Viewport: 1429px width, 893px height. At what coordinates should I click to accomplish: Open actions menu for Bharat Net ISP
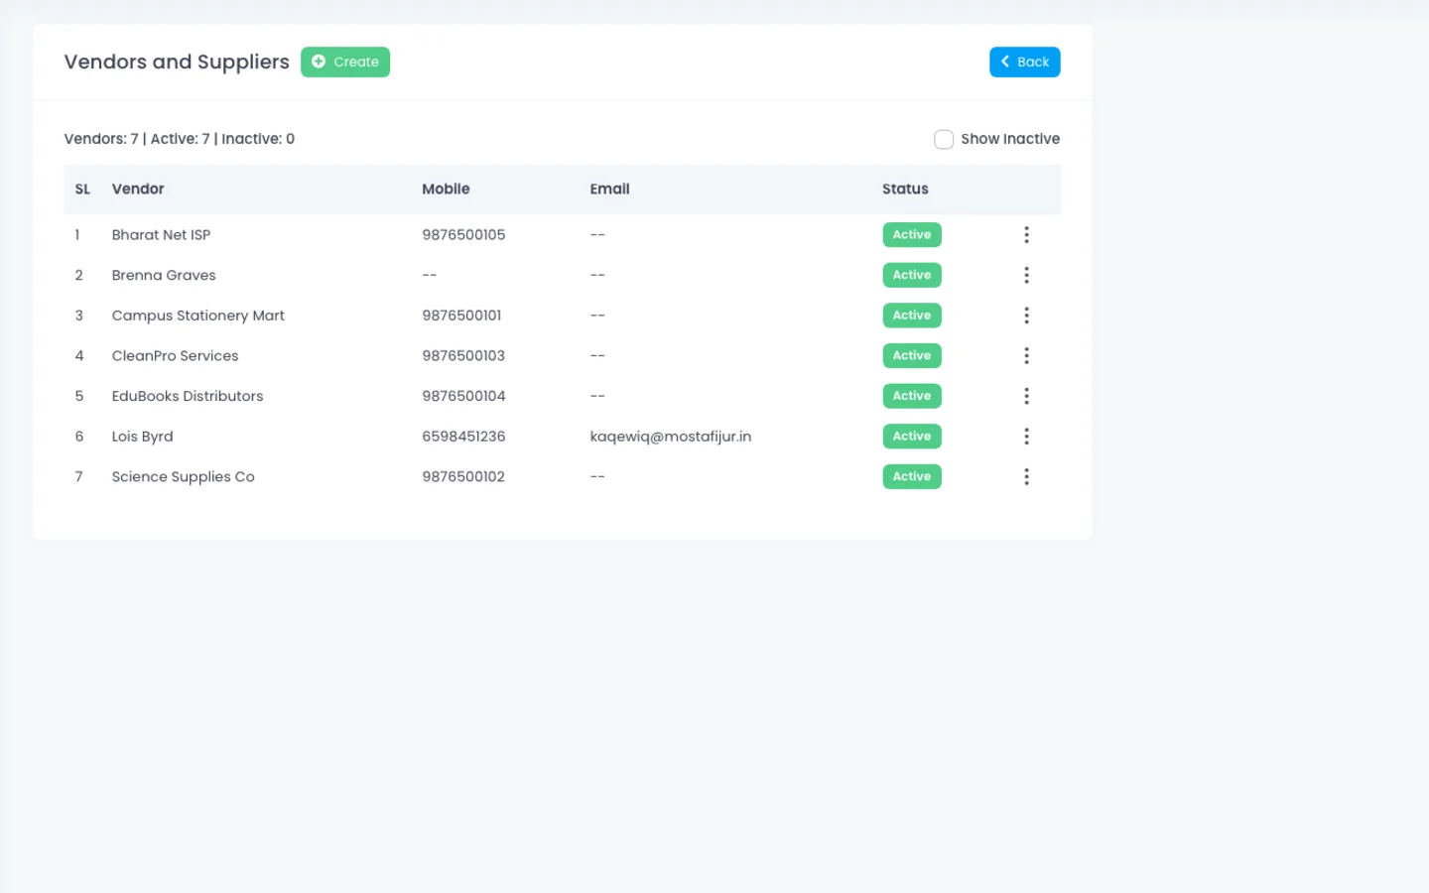coord(1026,235)
